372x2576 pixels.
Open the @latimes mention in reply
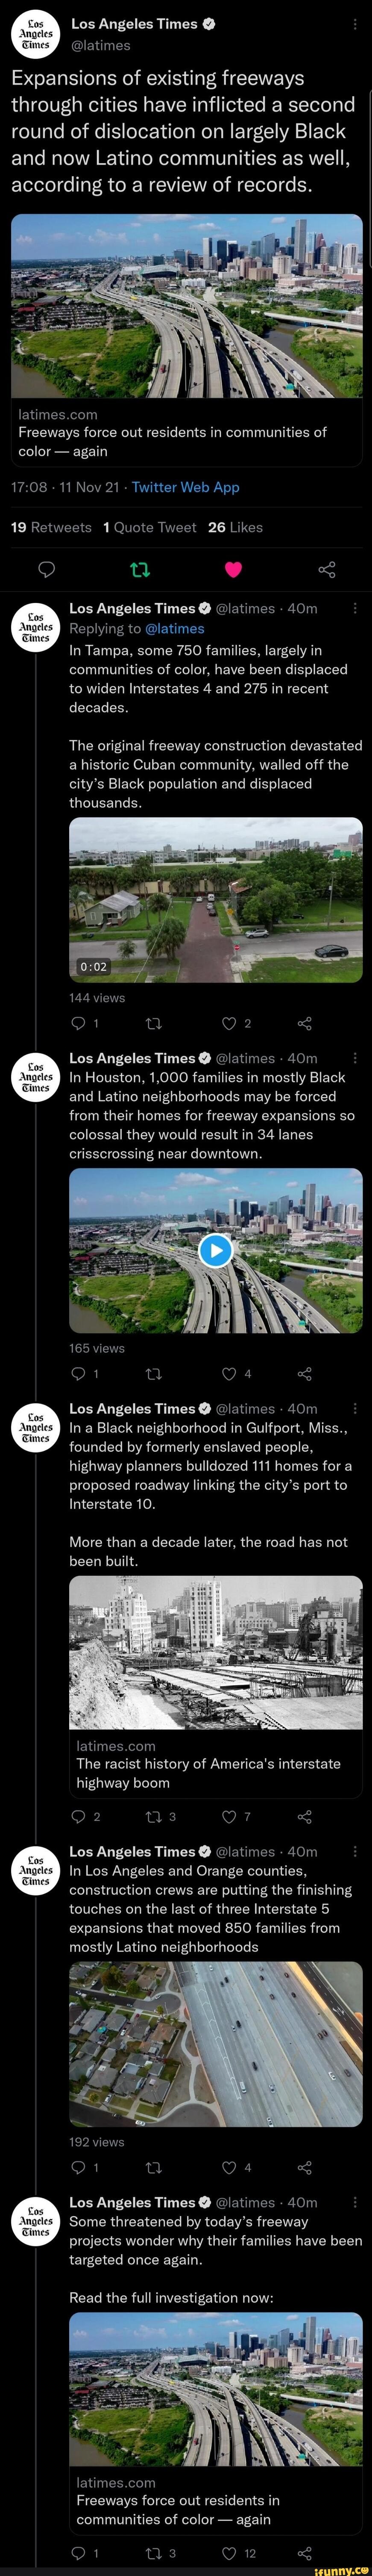175,628
